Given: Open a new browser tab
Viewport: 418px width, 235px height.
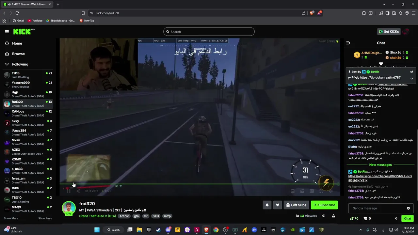Looking at the screenshot, I should pos(58,4).
